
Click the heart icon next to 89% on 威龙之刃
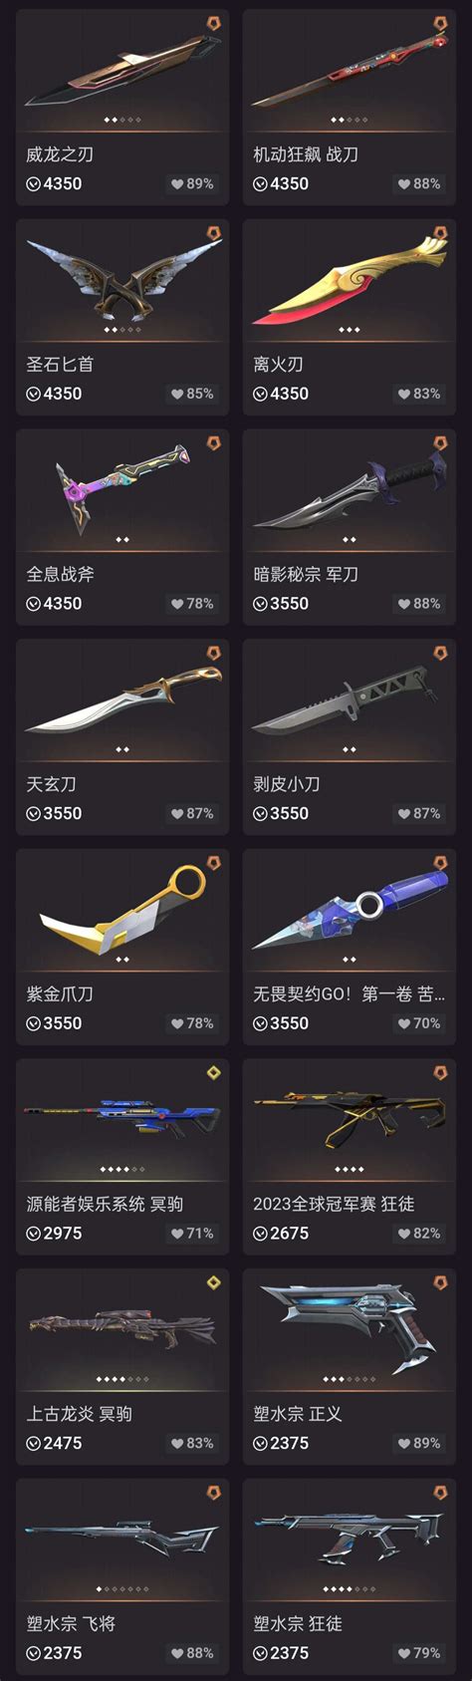coord(177,184)
